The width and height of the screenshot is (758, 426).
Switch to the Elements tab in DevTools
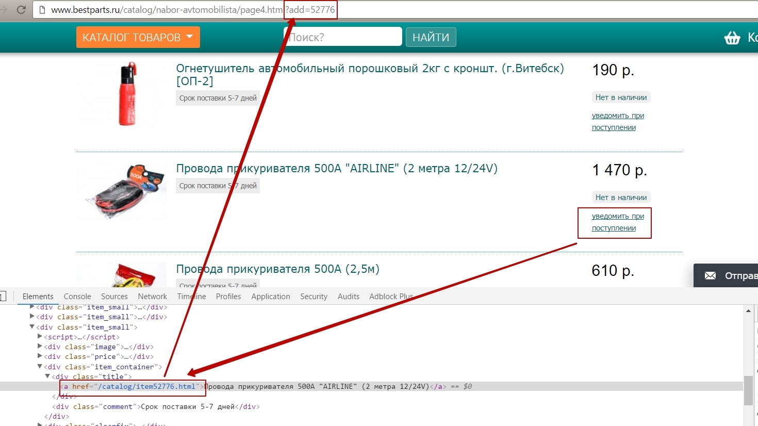click(x=38, y=297)
